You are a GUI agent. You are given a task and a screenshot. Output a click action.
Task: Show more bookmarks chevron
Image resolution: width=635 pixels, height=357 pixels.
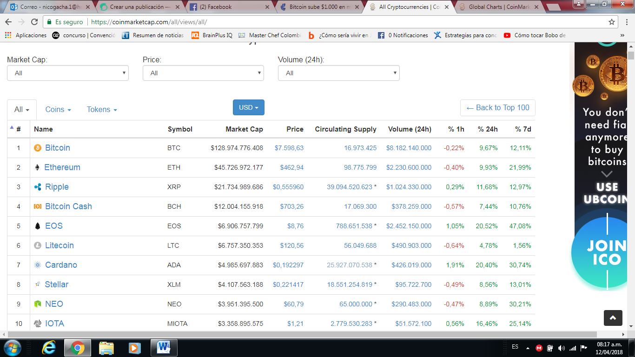[622, 35]
